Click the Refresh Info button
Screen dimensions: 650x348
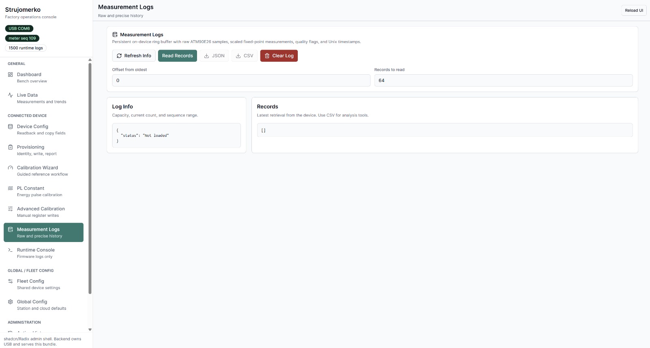coord(134,56)
